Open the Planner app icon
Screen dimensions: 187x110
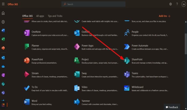point(27,47)
